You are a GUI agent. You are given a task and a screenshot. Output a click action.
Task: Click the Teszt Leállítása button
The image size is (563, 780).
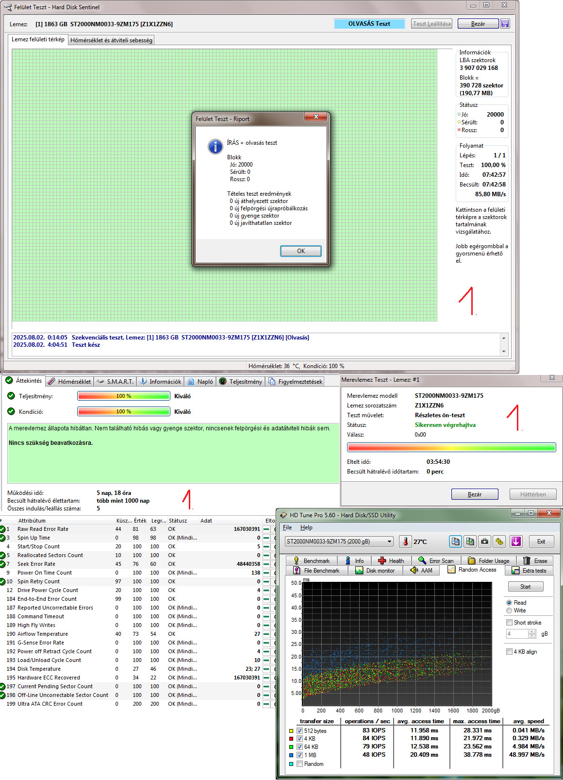432,24
